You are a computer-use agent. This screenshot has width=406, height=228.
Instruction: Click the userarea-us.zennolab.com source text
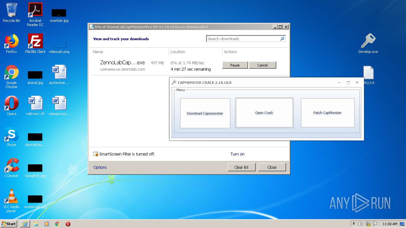pyautogui.click(x=123, y=69)
